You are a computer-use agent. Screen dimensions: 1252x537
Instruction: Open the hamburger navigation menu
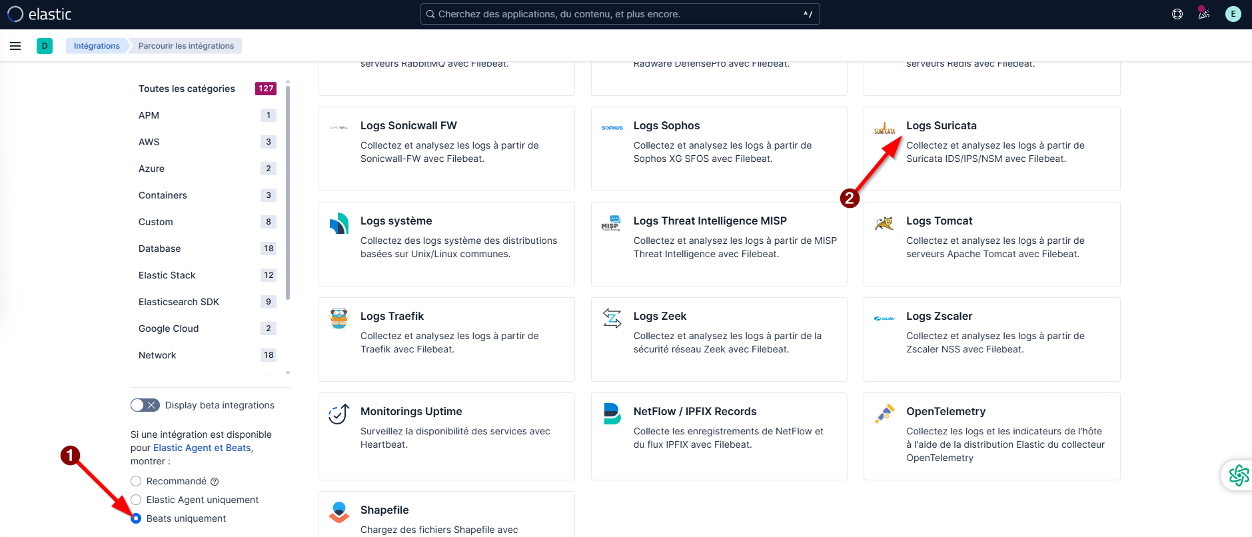pos(15,46)
